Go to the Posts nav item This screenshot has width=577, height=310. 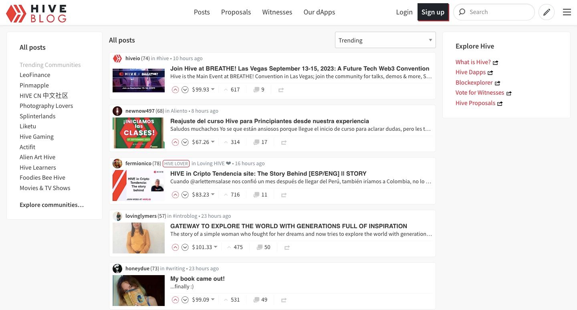pos(202,12)
